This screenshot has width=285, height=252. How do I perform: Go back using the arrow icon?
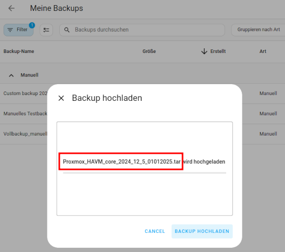[11, 8]
